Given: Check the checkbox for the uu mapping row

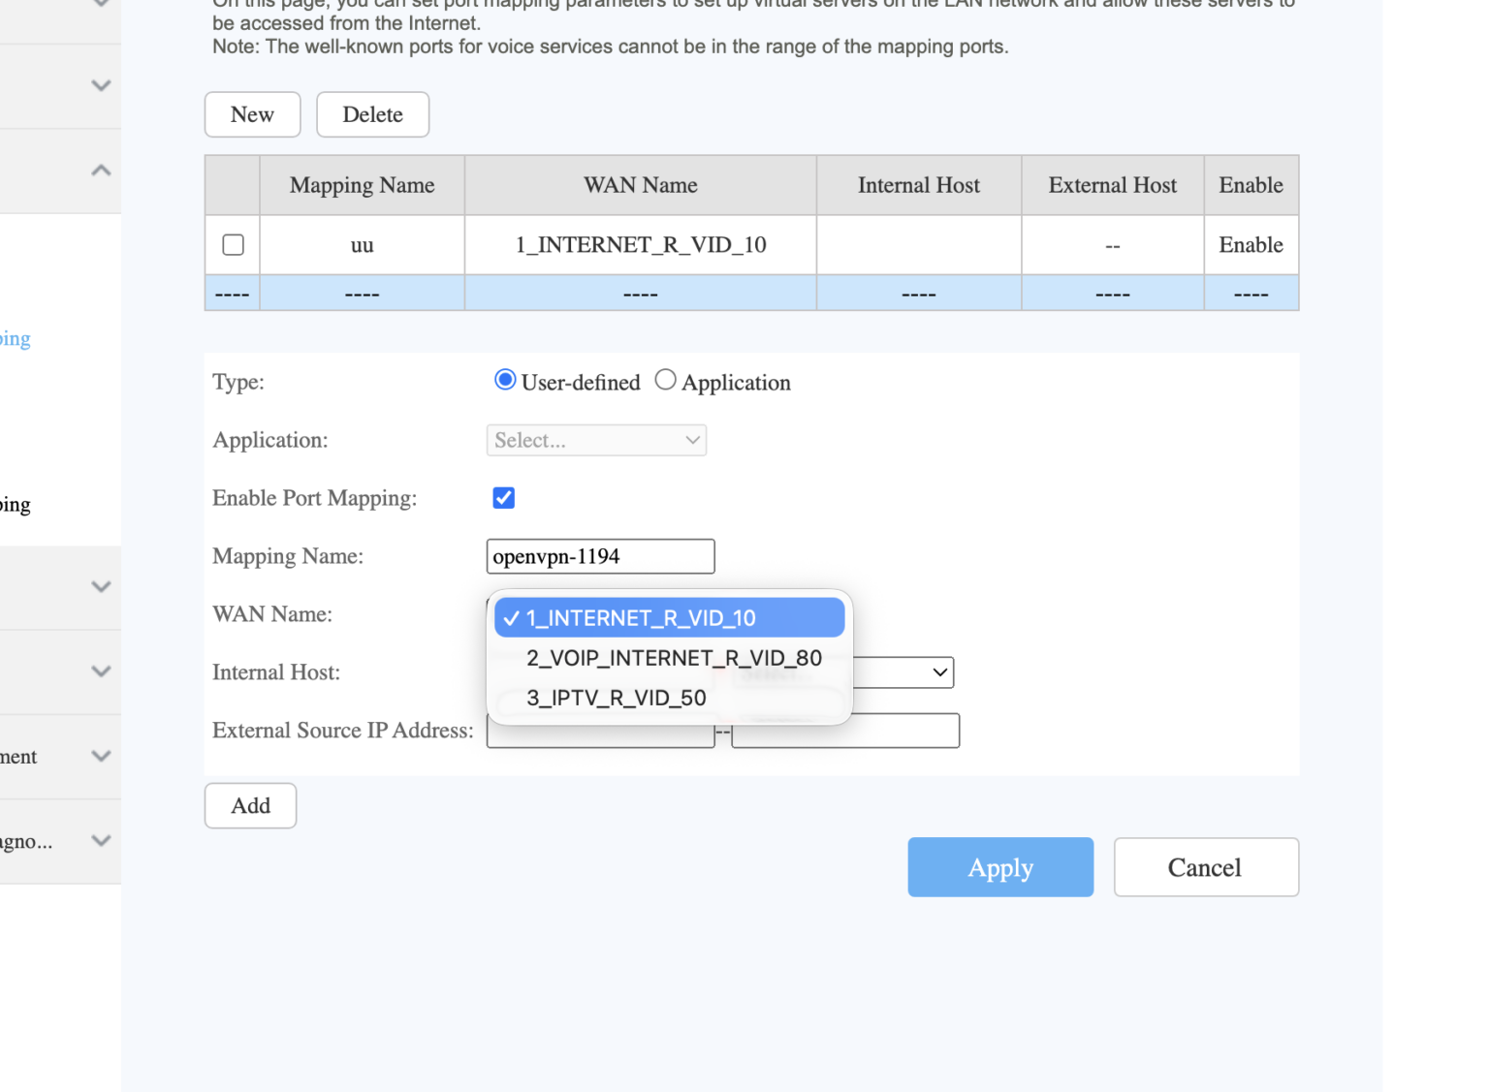Looking at the screenshot, I should click(232, 244).
